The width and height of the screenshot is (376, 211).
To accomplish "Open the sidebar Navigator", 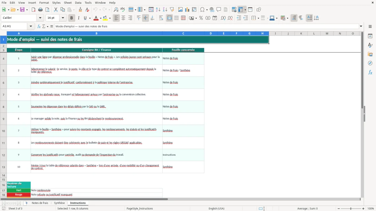I will [370, 63].
